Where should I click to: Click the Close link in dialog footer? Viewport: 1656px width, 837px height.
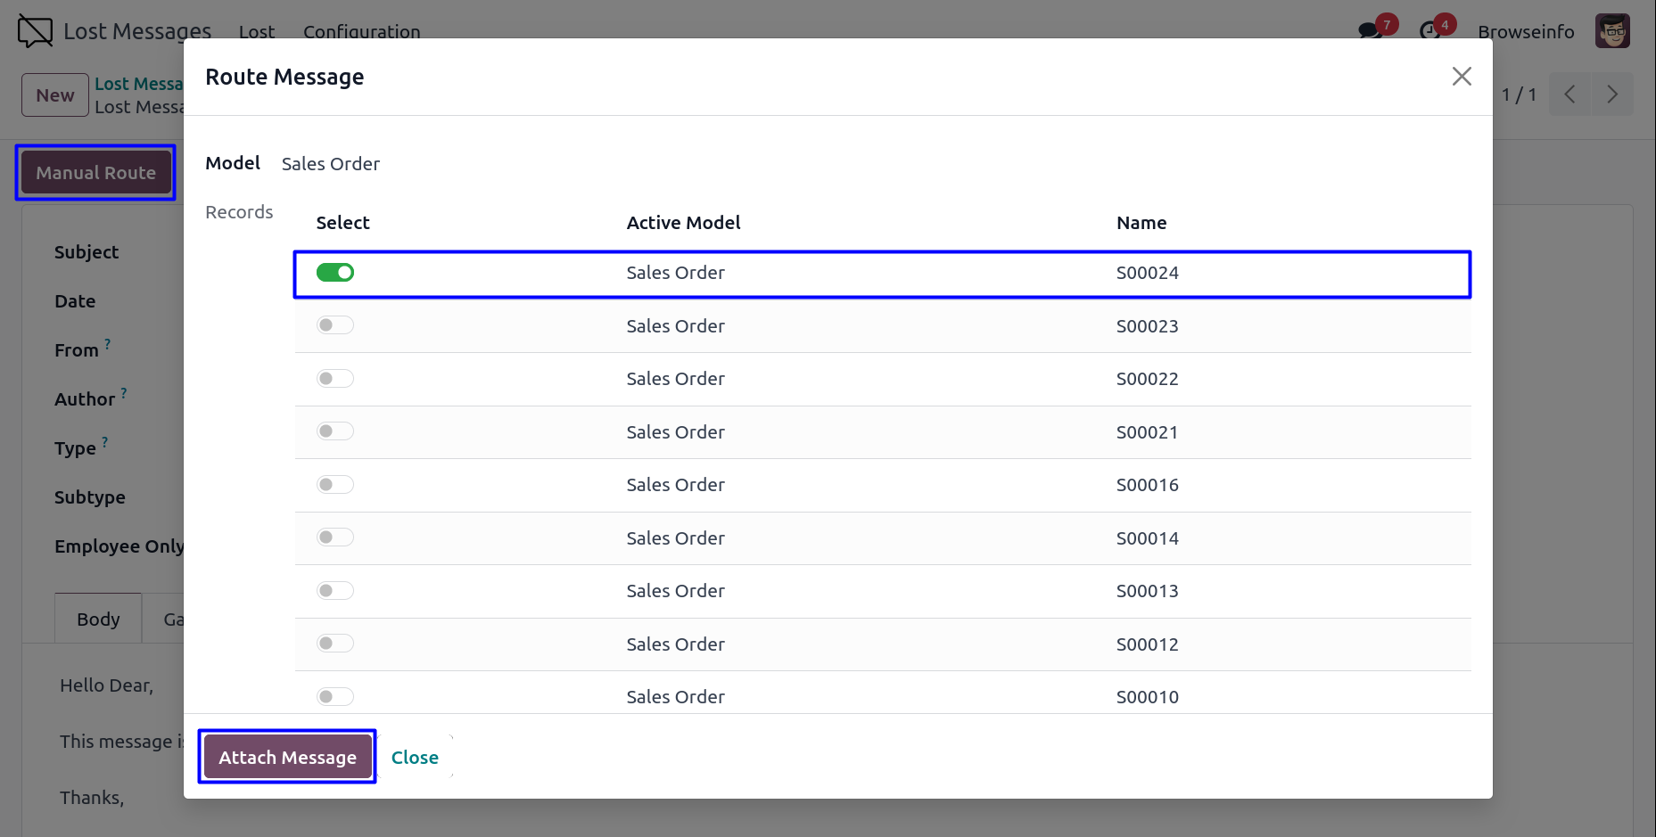(x=415, y=757)
